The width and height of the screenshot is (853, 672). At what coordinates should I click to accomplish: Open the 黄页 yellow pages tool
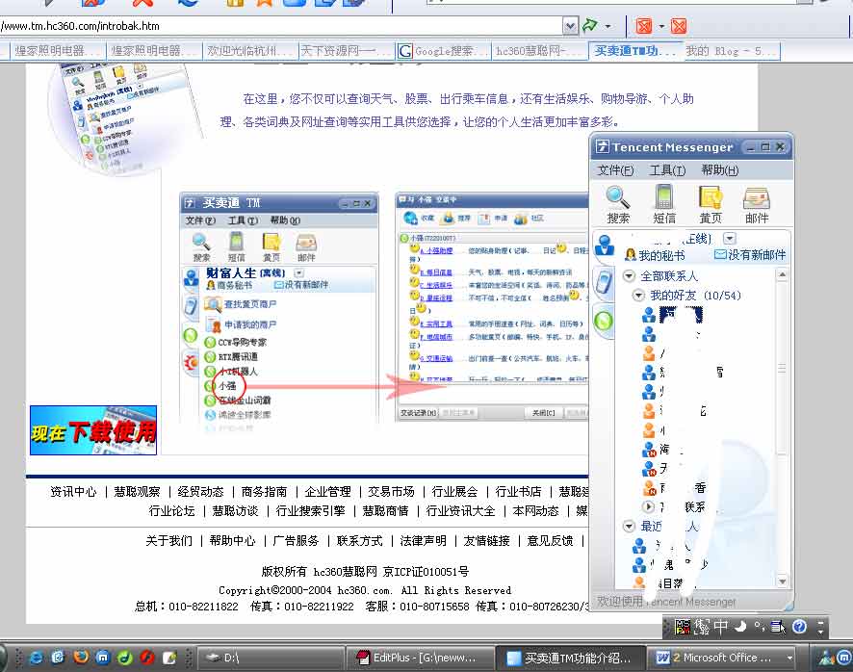coord(710,205)
